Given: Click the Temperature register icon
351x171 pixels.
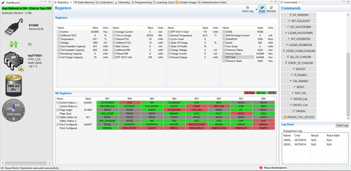Looking at the screenshot, I should pyautogui.click(x=59, y=39).
